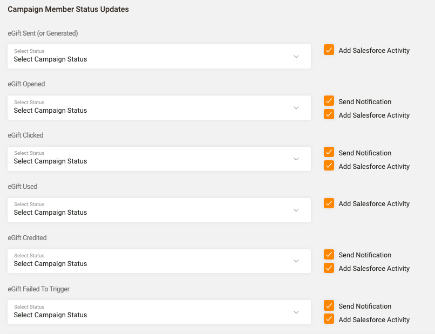Open the eGift Credited campaign status dropdown
435x334 pixels.
pos(159,261)
